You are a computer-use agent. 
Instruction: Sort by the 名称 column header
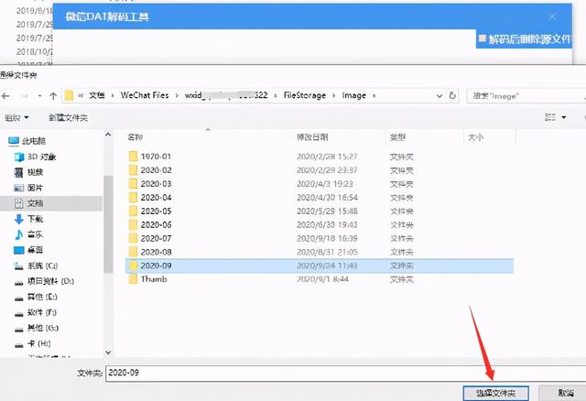tap(136, 137)
